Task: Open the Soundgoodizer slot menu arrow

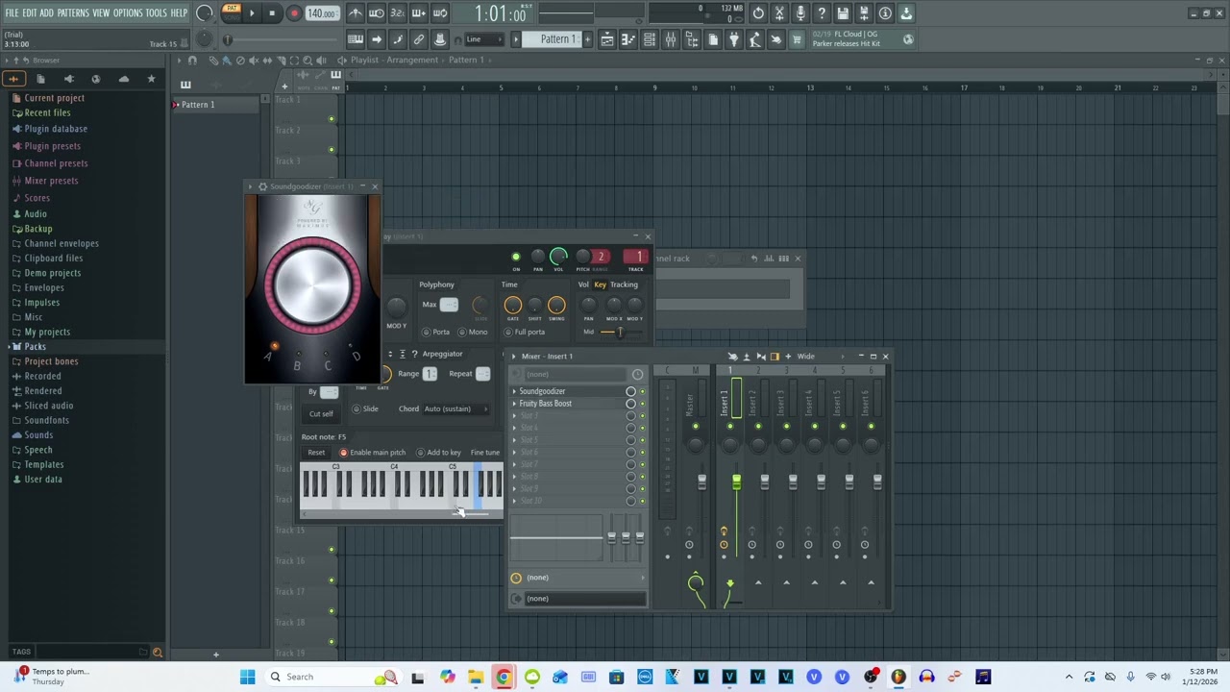Action: [x=514, y=391]
